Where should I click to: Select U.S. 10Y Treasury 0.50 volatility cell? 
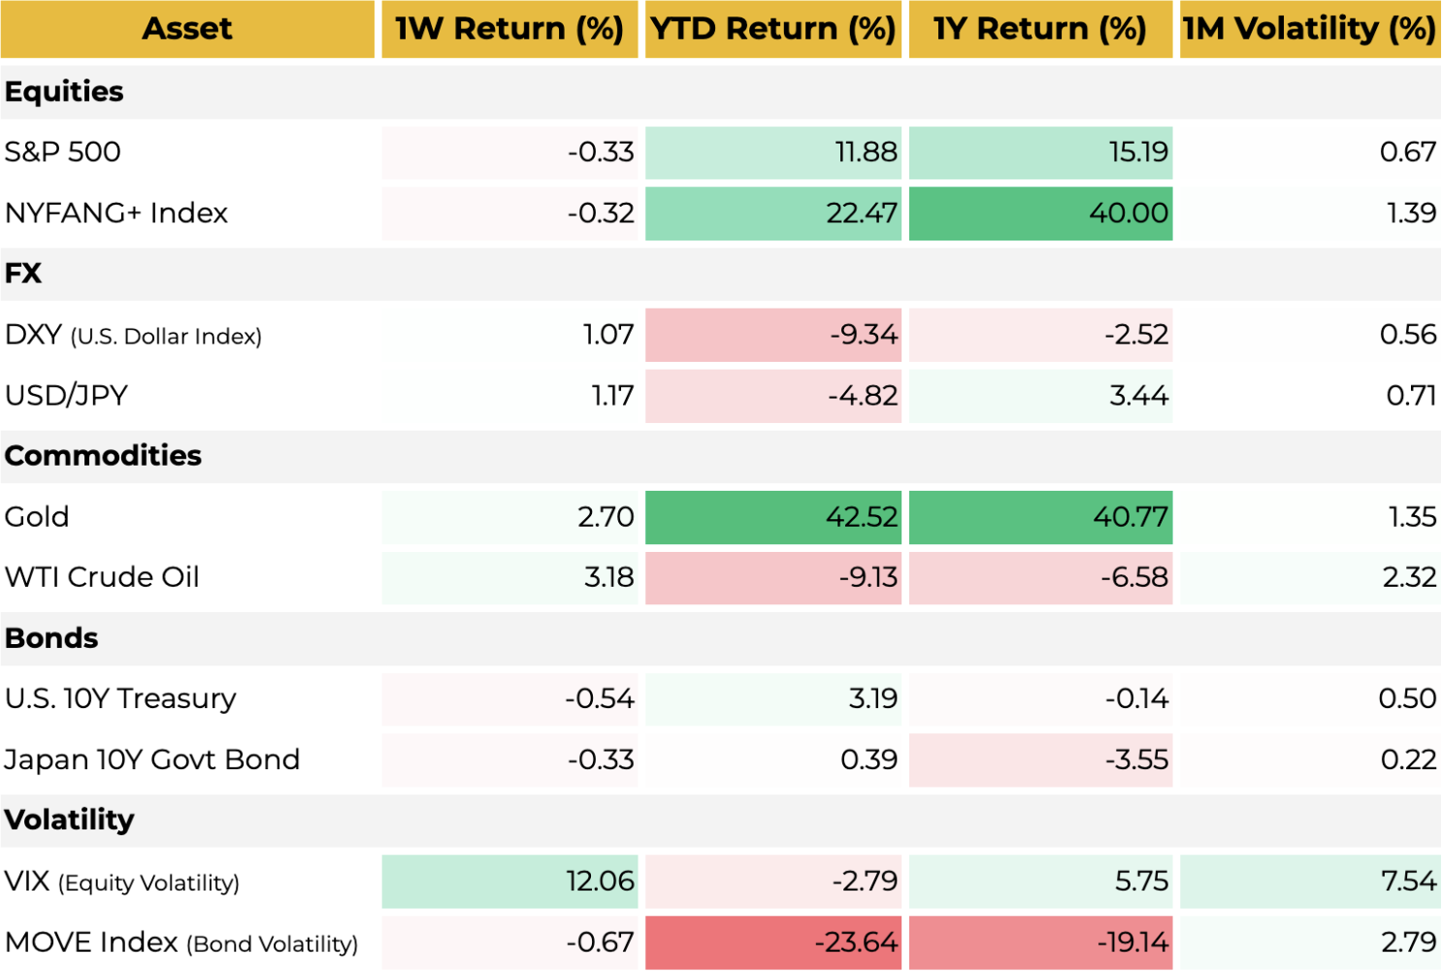(1308, 698)
